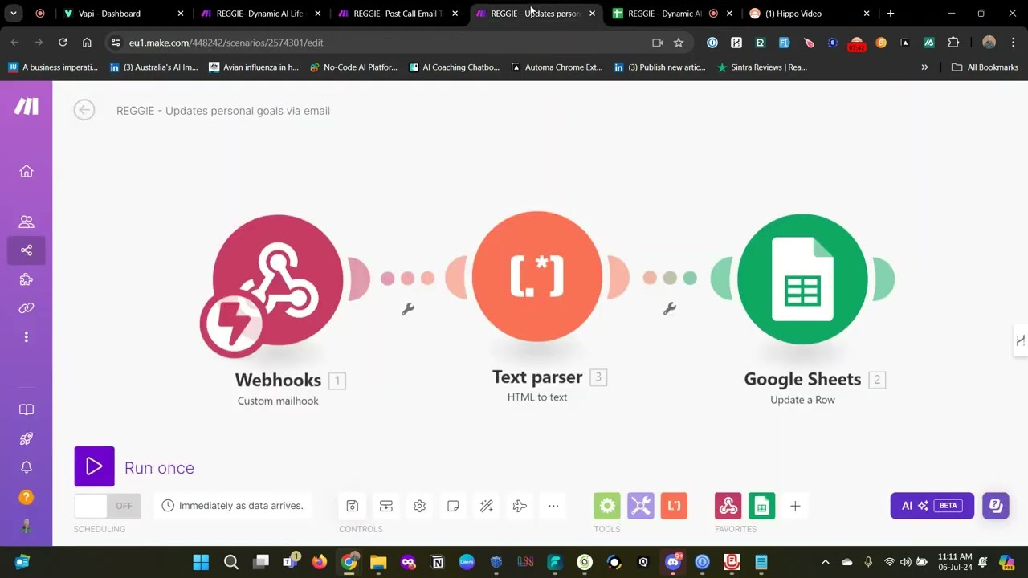Open Help question mark icon
The width and height of the screenshot is (1028, 578).
(27, 497)
